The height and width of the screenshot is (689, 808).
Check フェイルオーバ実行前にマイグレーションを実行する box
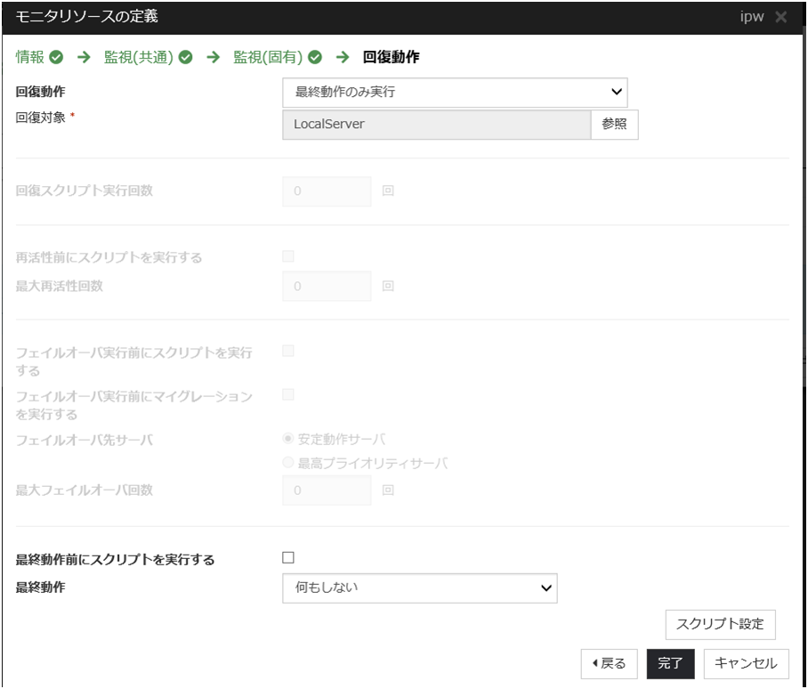click(x=287, y=394)
